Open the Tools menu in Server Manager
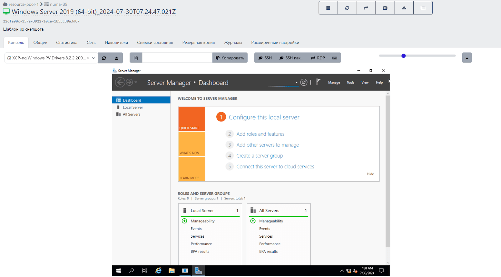Image resolution: width=501 pixels, height=277 pixels. click(x=350, y=83)
